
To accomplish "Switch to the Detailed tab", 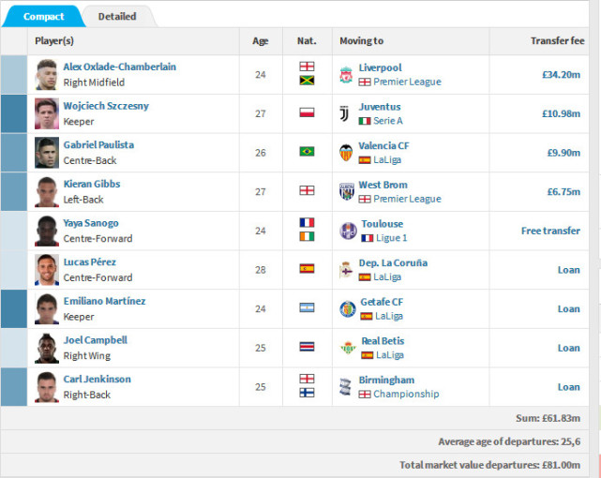I will click(117, 16).
